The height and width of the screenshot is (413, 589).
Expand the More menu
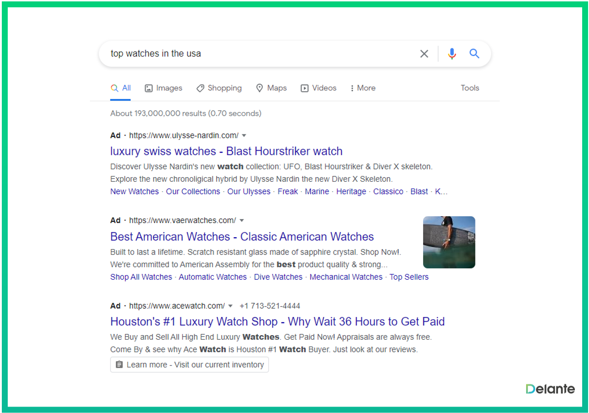pyautogui.click(x=363, y=88)
